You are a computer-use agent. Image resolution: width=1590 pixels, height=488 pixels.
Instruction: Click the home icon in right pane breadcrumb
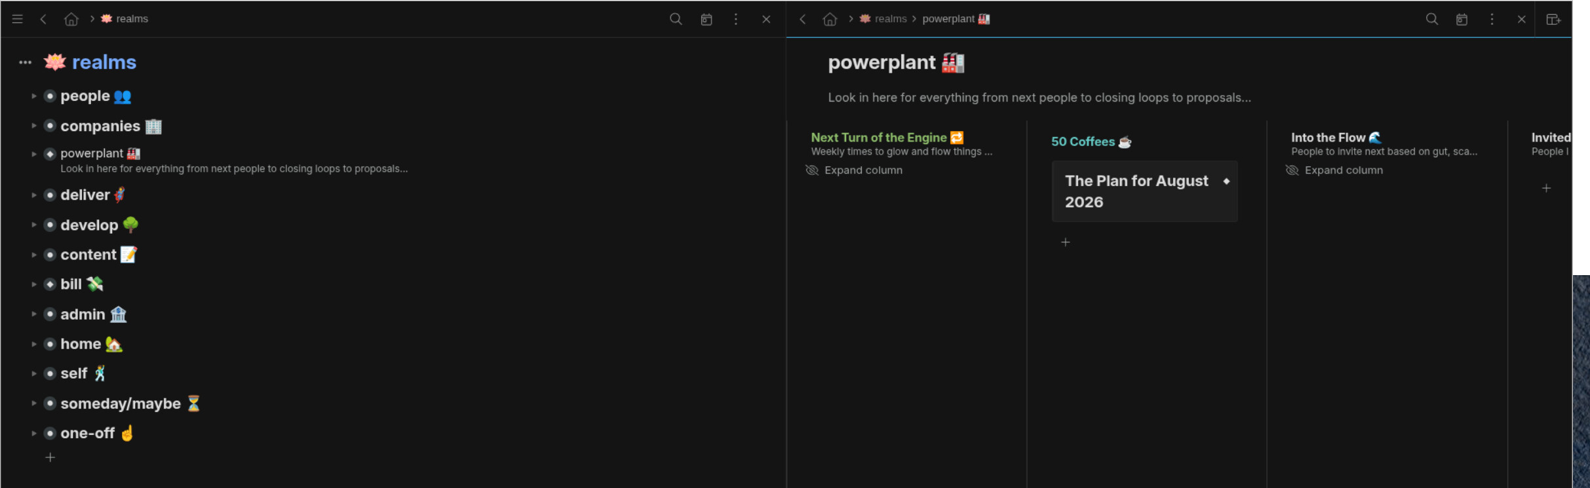pyautogui.click(x=830, y=19)
